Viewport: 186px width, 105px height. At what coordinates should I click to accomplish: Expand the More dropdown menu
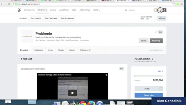click(96, 10)
